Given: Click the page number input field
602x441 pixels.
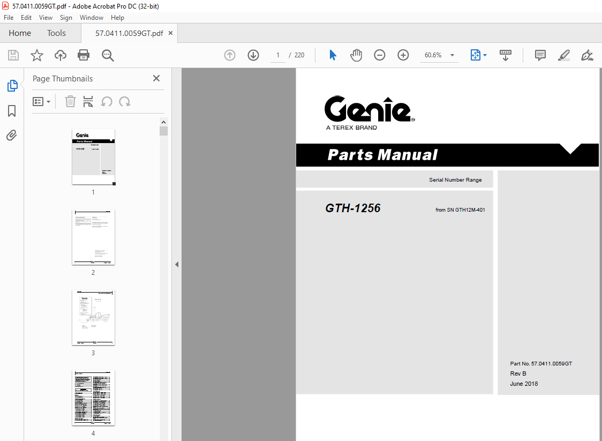Looking at the screenshot, I should click(x=277, y=55).
